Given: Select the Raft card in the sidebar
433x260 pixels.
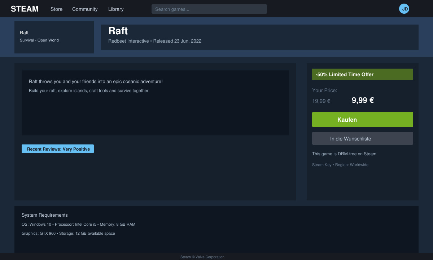Looking at the screenshot, I should [54, 37].
